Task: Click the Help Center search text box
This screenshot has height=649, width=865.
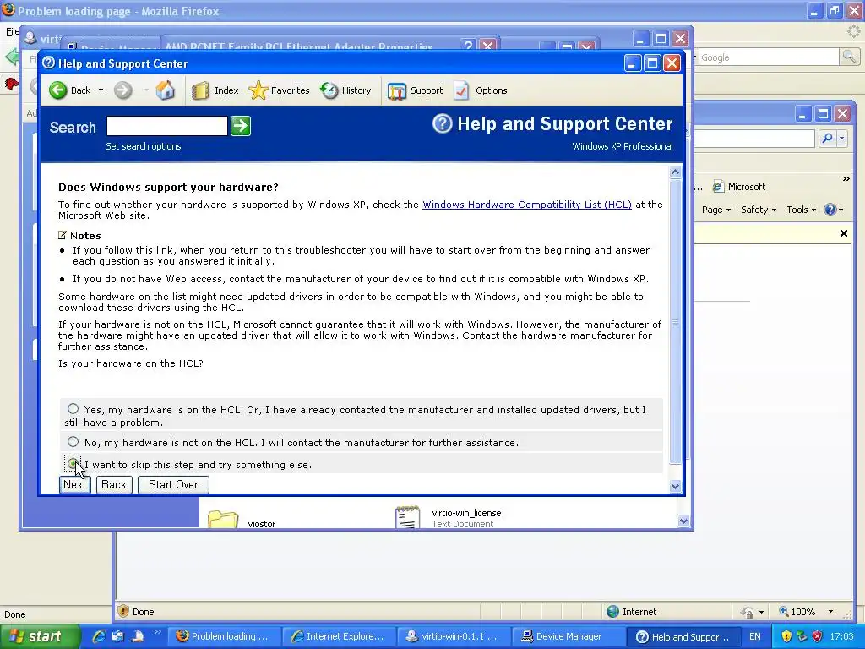Action: (167, 126)
